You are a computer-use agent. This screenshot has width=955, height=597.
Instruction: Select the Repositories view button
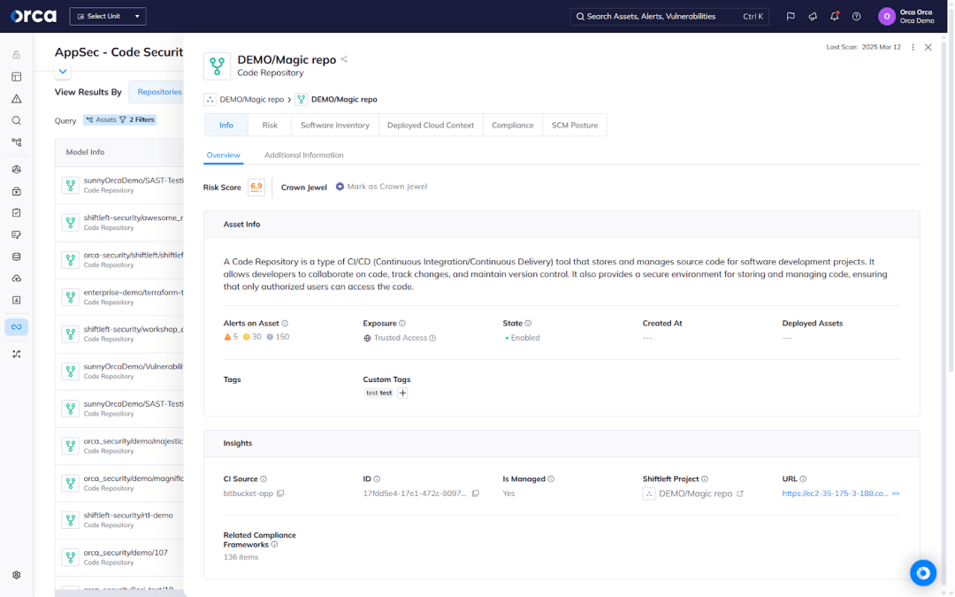(x=157, y=92)
